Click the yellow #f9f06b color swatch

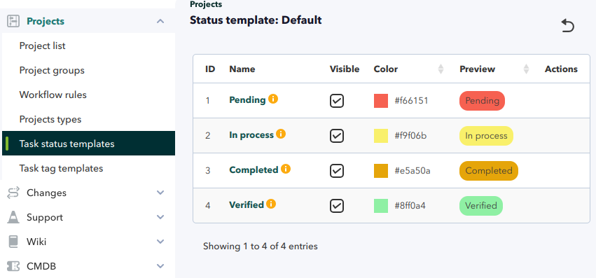pyautogui.click(x=381, y=136)
